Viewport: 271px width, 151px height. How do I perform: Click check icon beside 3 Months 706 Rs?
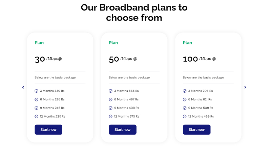(x=185, y=91)
